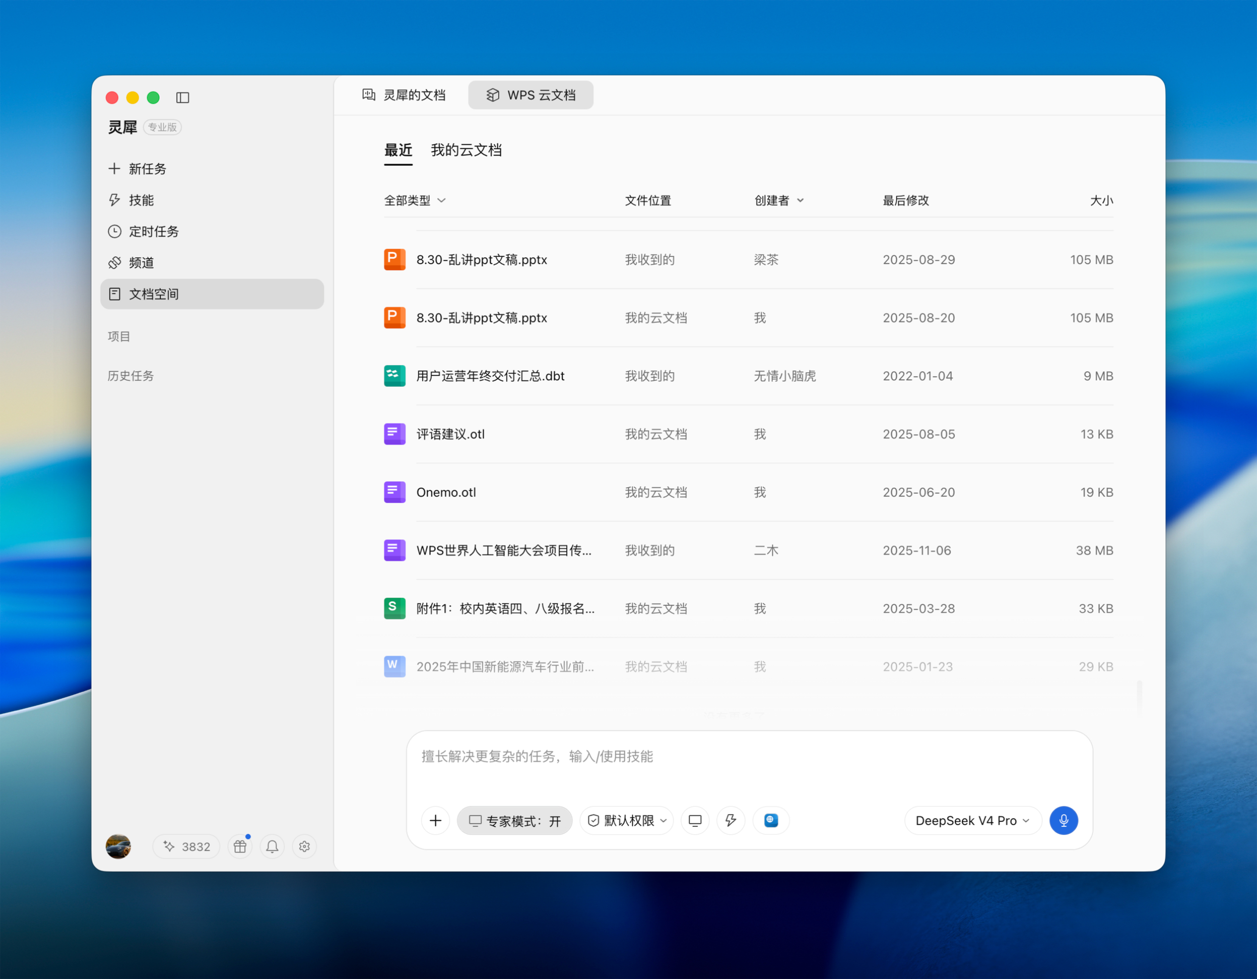Open file 评语建议.otl
1257x979 pixels.
click(450, 434)
